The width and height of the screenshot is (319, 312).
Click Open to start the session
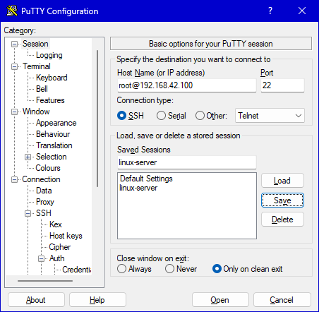(x=220, y=300)
